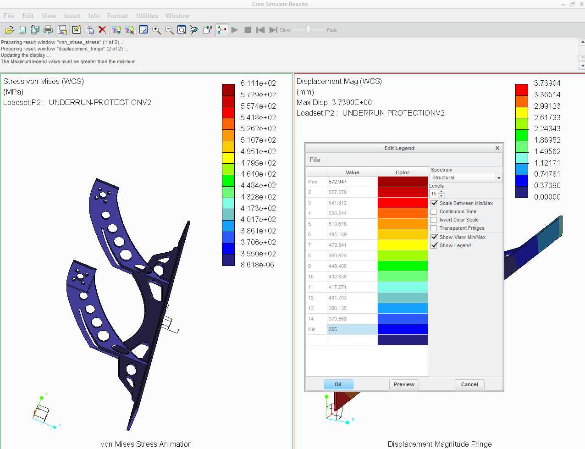
Task: Click the Print toolbar icon
Action: (48, 30)
